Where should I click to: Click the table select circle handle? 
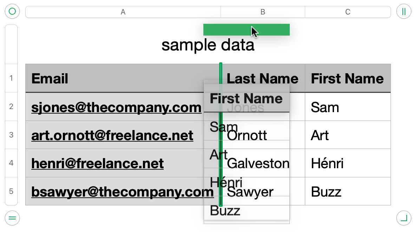tap(12, 12)
